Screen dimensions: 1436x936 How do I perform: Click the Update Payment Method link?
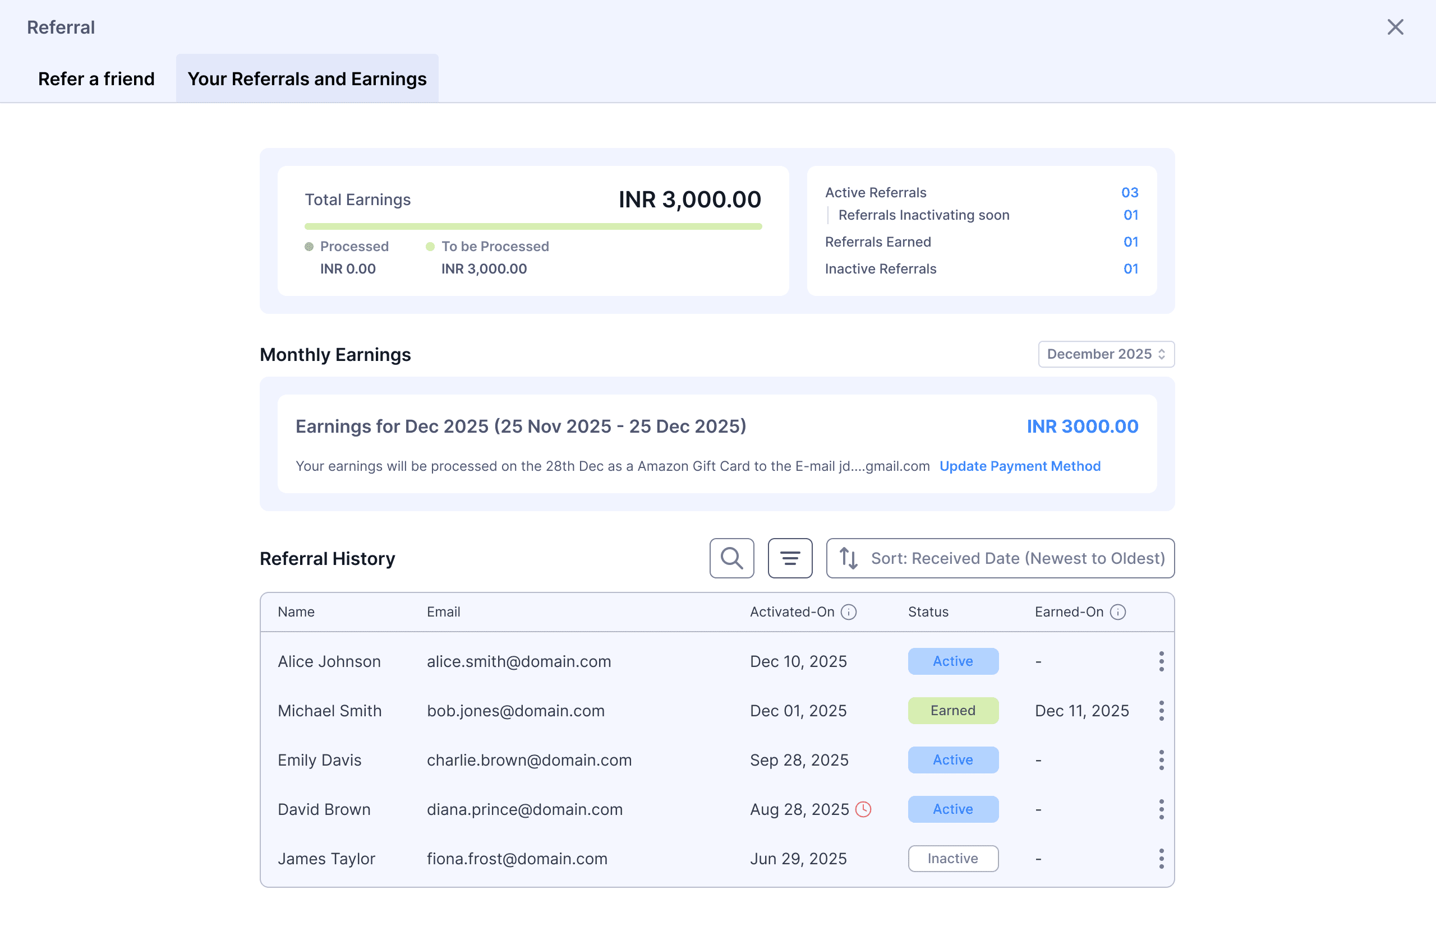1020,466
